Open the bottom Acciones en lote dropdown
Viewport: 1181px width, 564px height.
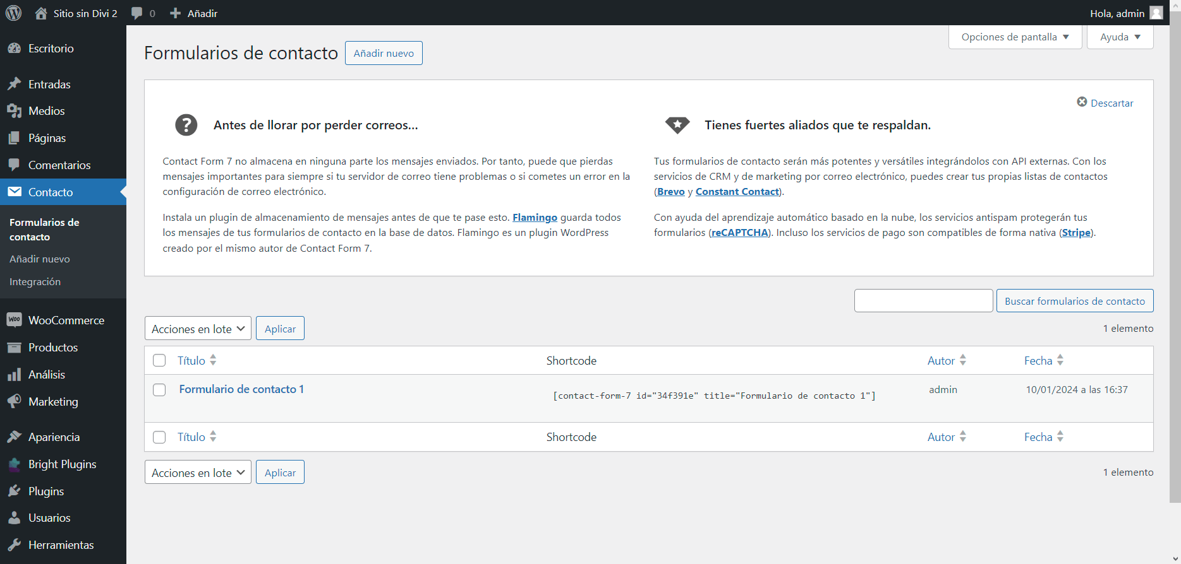tap(198, 473)
